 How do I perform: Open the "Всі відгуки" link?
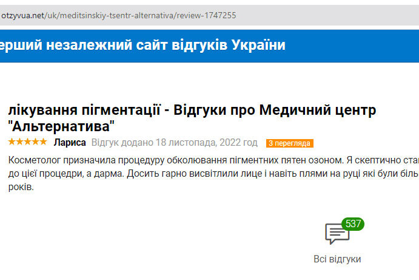tap(337, 259)
